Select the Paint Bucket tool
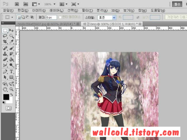 pos(12,59)
